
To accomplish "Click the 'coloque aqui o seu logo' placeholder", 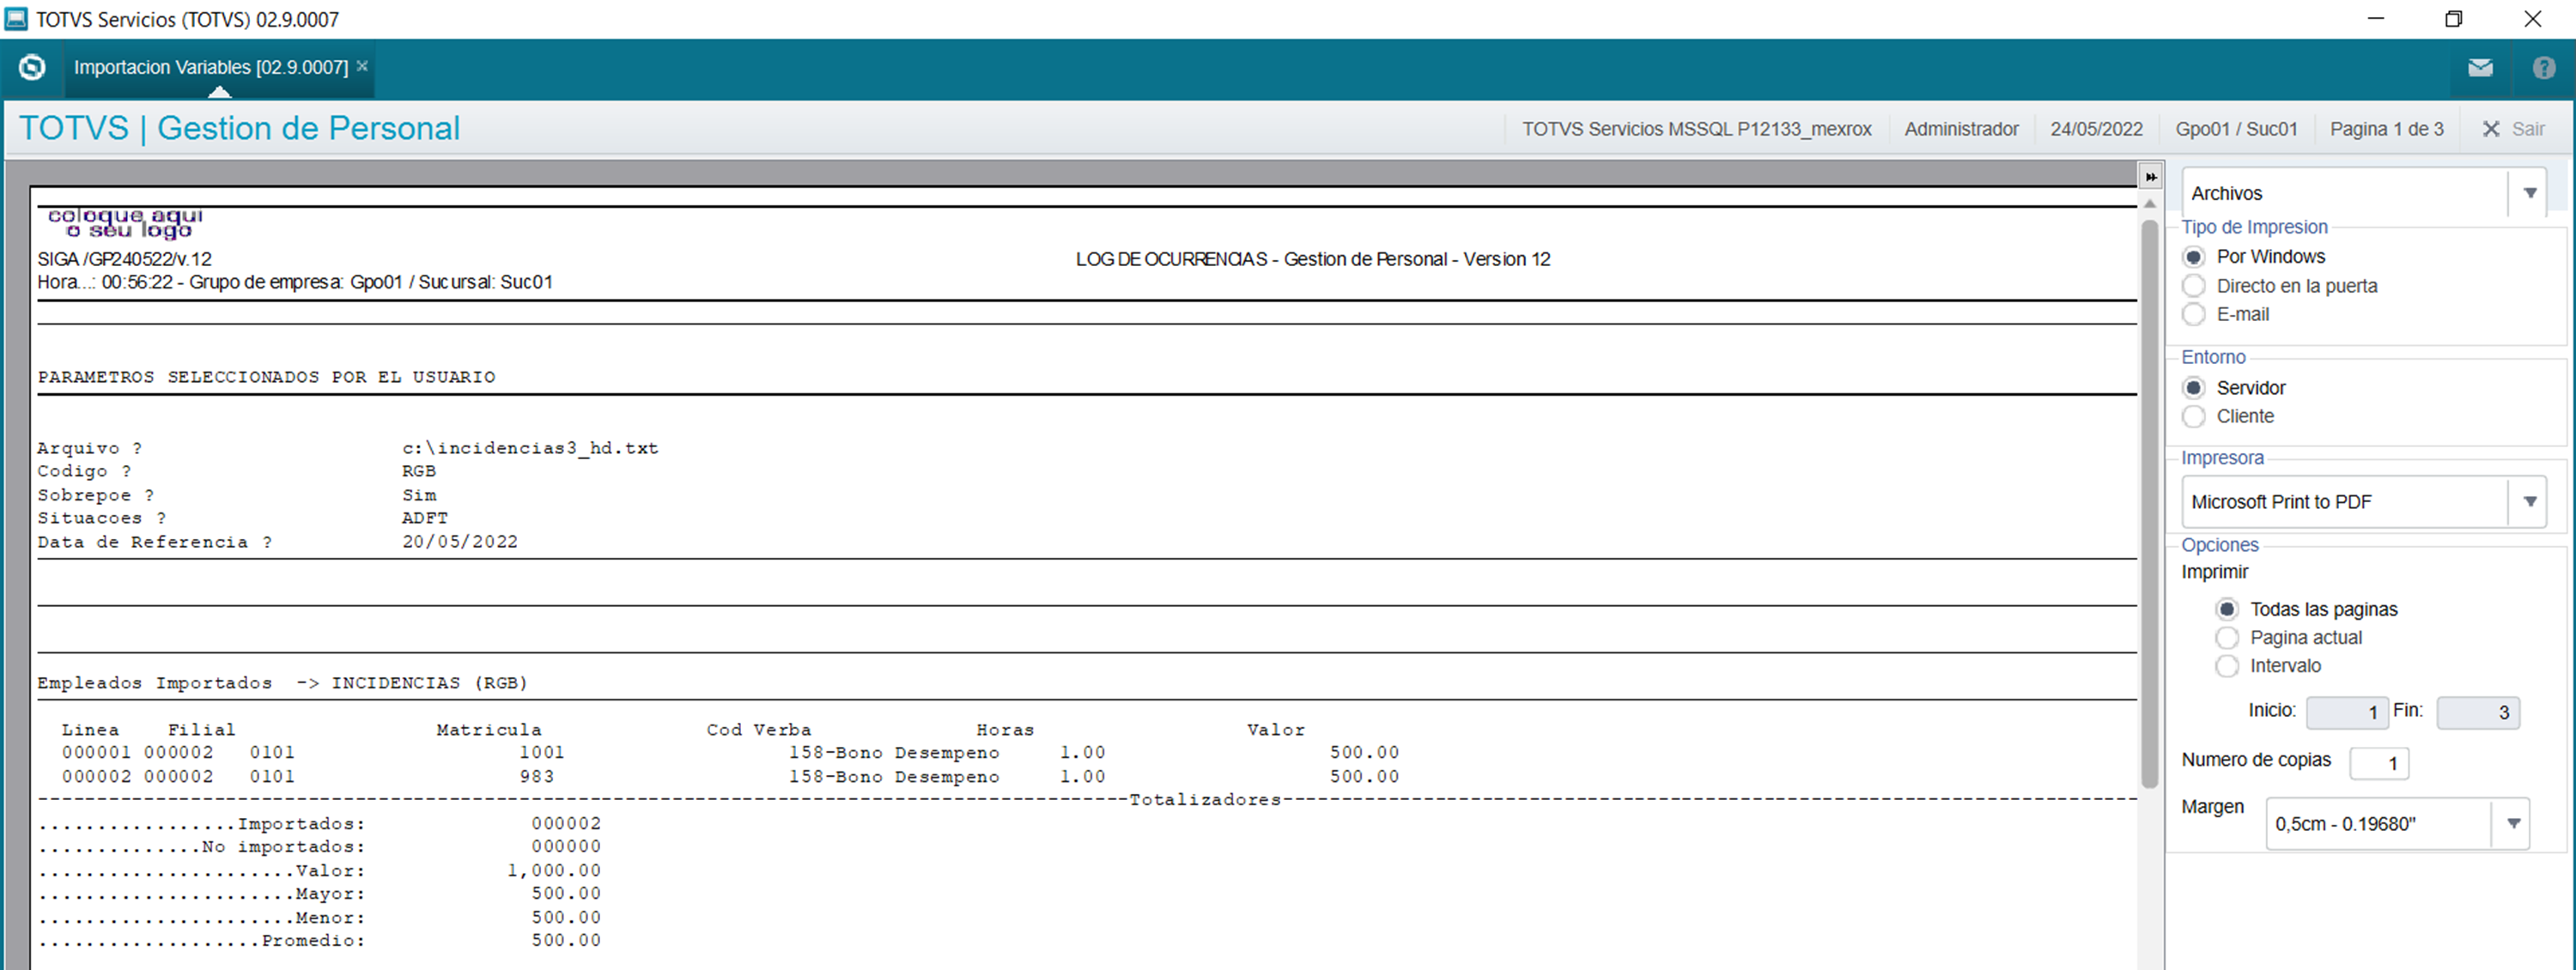I will 125,223.
